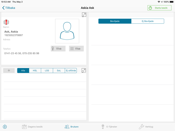Filter by HSL
Screen dimensions: 175x131
[35, 71]
